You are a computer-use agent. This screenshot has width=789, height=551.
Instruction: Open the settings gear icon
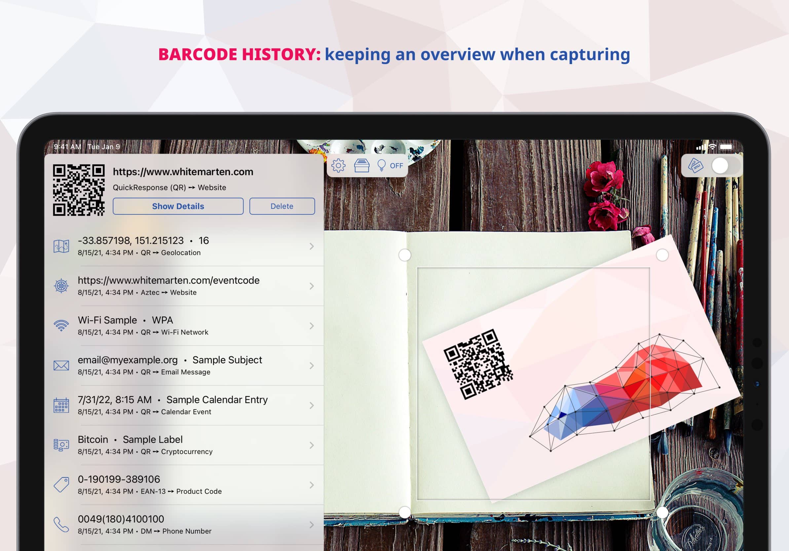[338, 165]
